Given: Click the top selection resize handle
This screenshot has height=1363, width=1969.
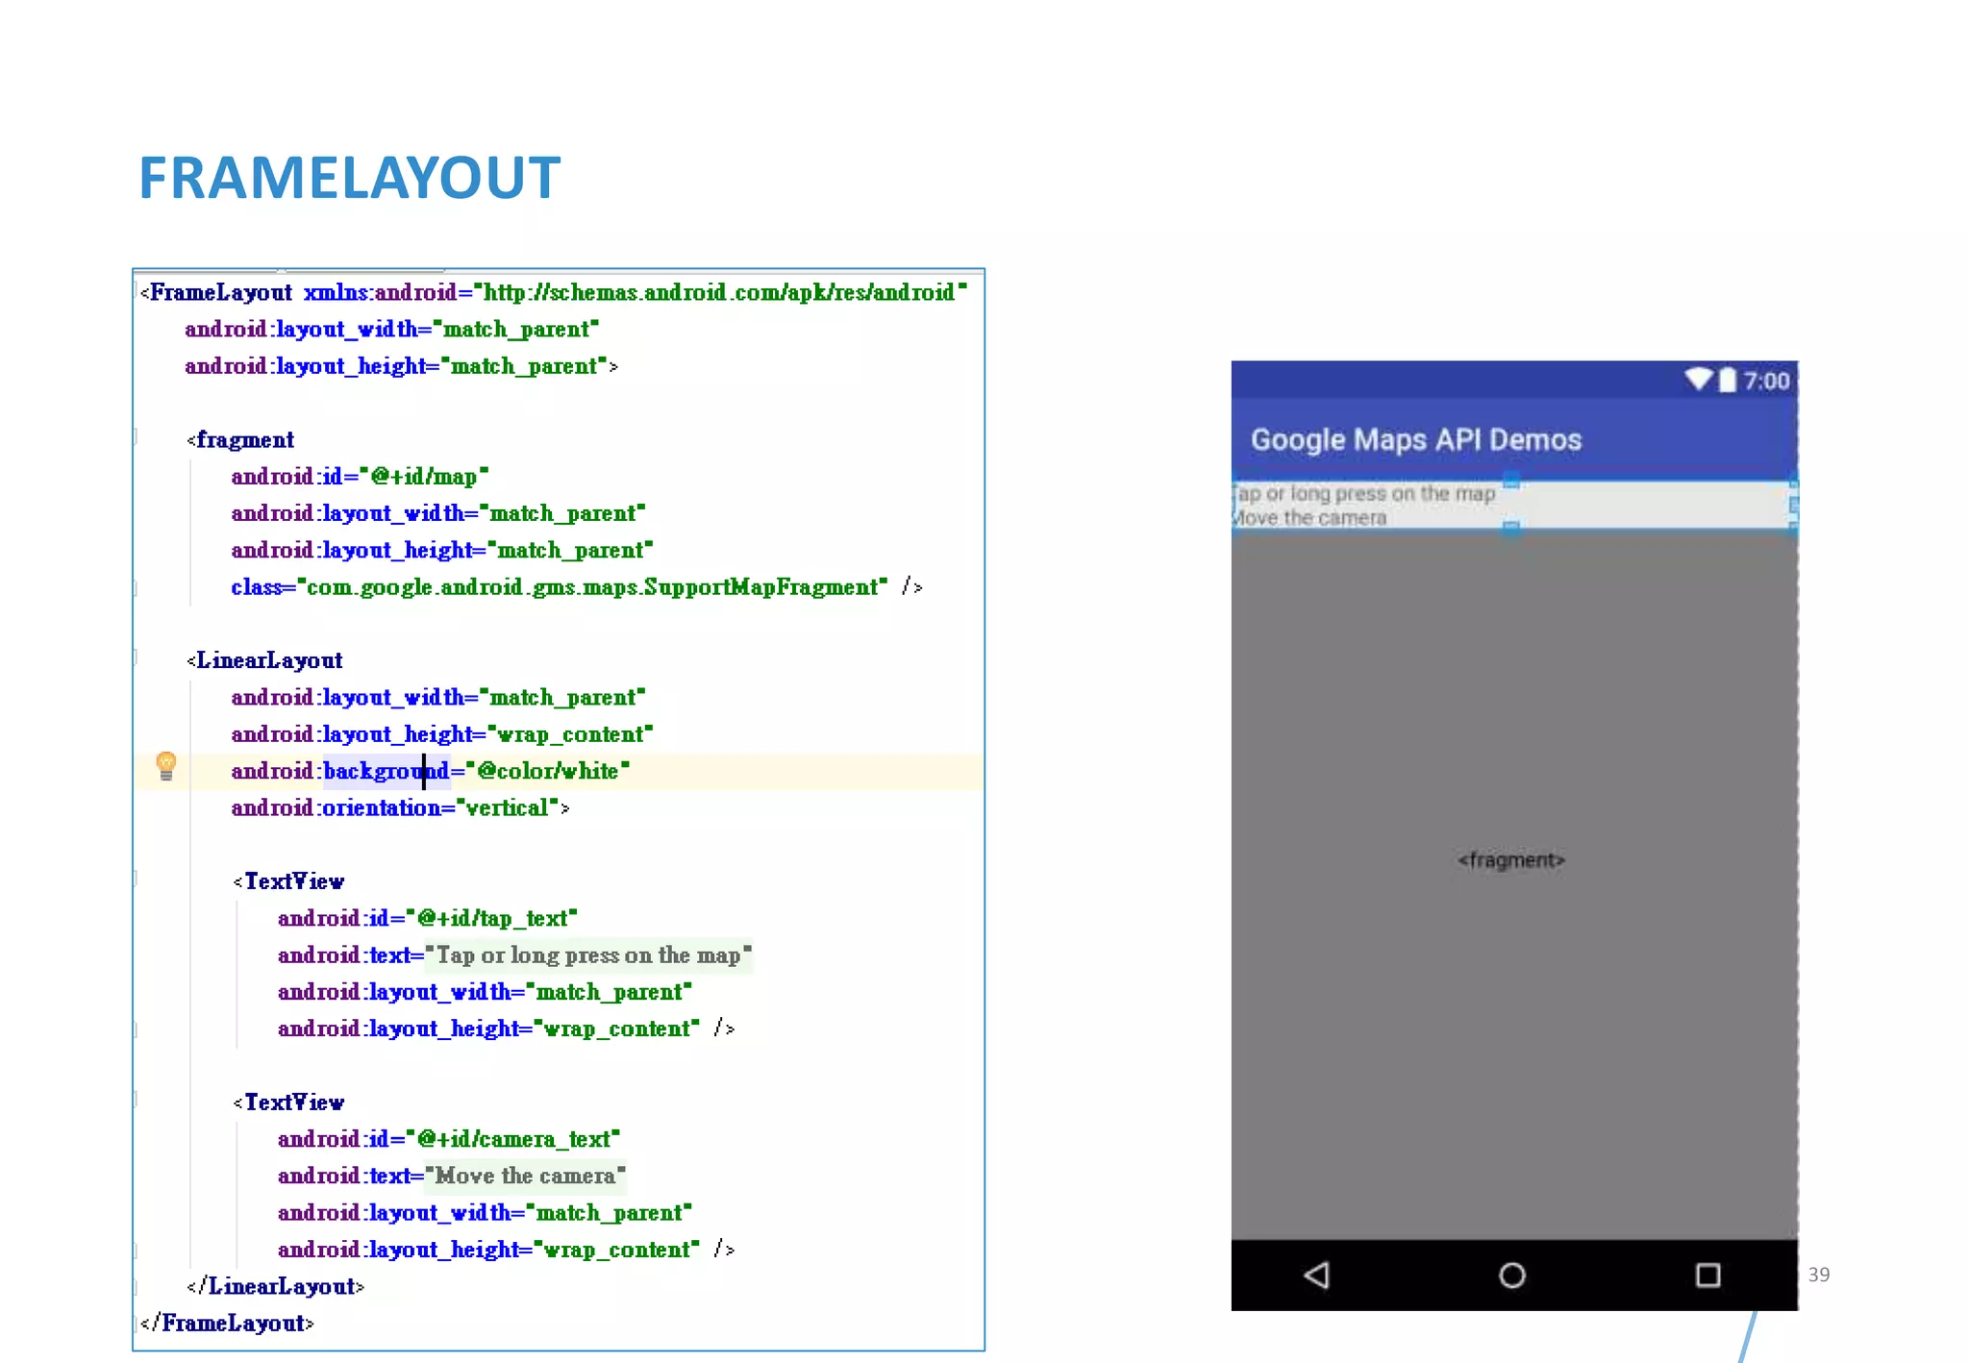Looking at the screenshot, I should [x=1511, y=480].
